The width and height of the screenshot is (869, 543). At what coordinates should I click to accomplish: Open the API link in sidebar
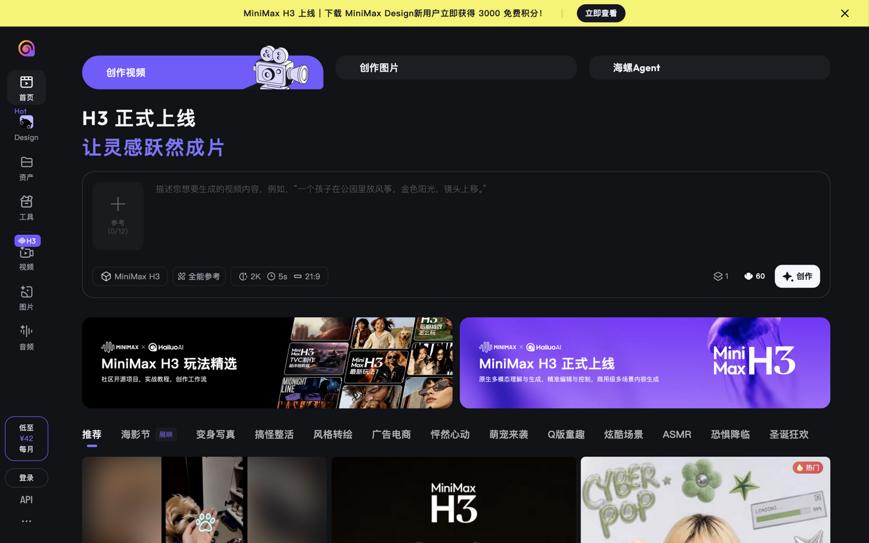(x=27, y=500)
